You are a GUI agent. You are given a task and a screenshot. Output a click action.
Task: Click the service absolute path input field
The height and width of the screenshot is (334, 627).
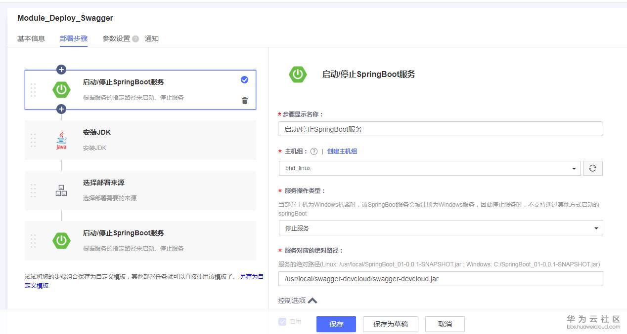[x=440, y=279]
